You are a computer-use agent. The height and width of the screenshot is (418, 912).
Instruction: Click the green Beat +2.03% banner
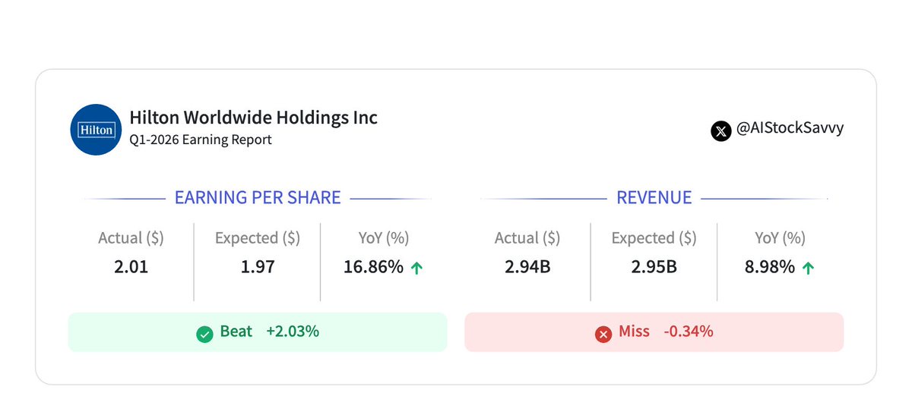click(258, 332)
